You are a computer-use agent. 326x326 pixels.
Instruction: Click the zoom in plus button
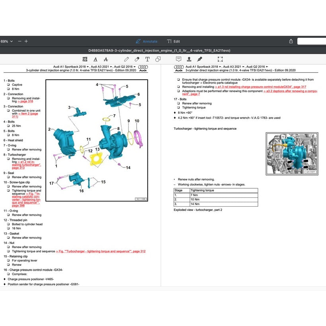(x=26, y=41)
